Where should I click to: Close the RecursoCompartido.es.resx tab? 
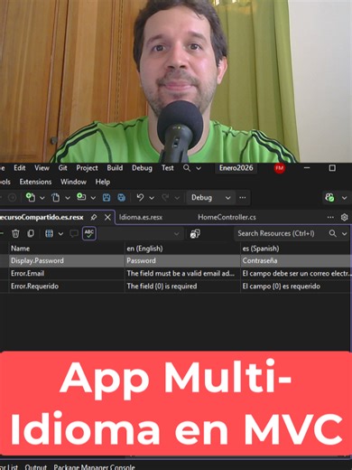click(x=107, y=217)
